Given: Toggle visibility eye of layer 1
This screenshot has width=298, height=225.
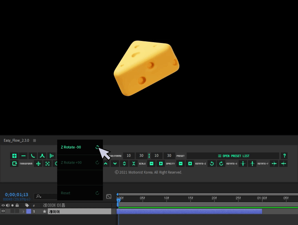Looking at the screenshot, I should [x=3, y=211].
